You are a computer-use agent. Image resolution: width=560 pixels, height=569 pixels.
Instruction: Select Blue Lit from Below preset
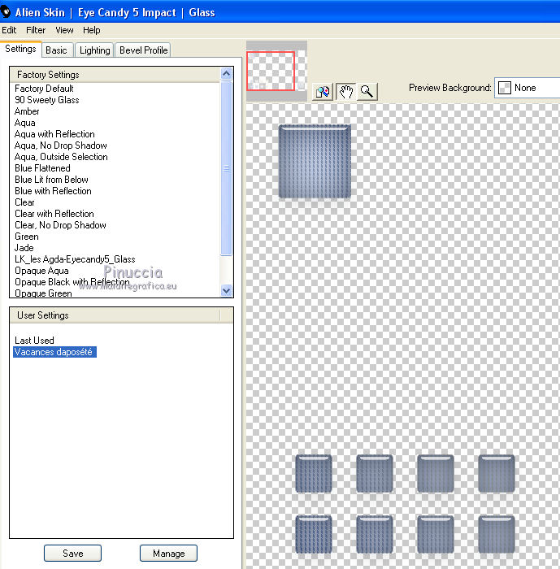point(51,180)
